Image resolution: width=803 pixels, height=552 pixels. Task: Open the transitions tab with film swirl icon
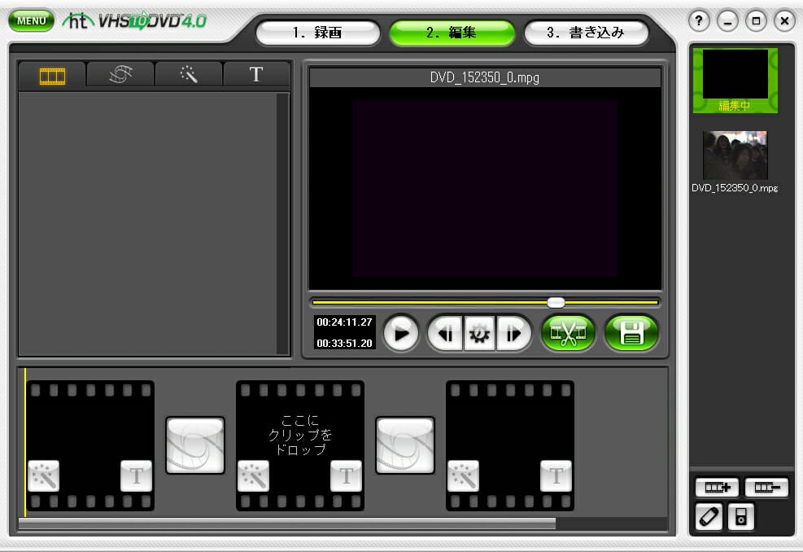pos(120,76)
